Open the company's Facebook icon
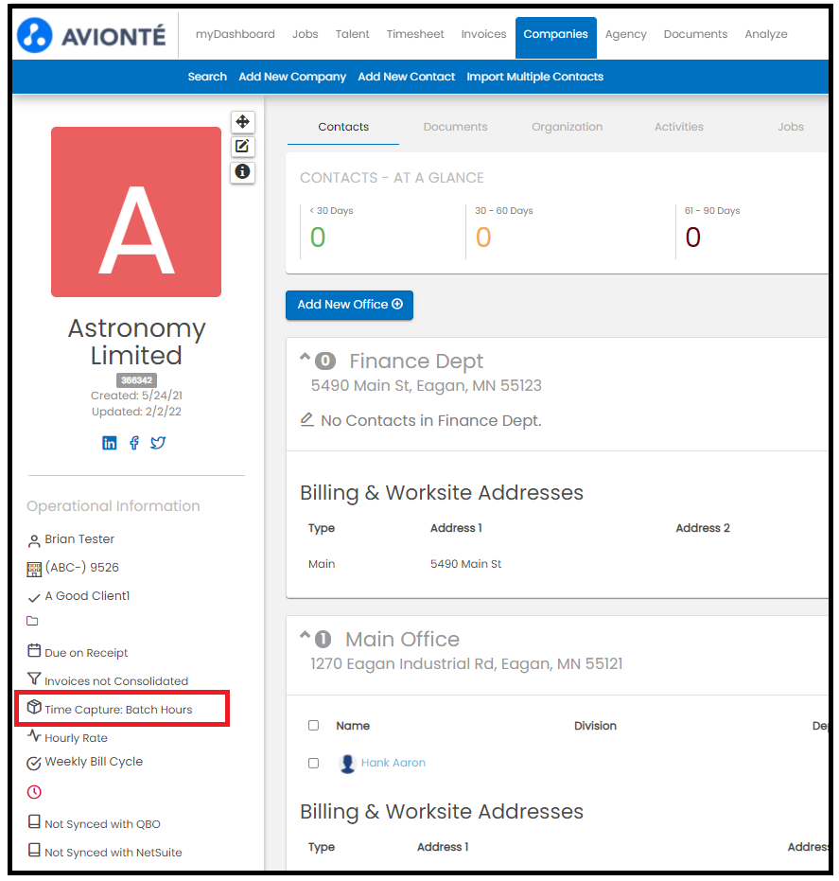Screen dimensions: 839x881 134,443
